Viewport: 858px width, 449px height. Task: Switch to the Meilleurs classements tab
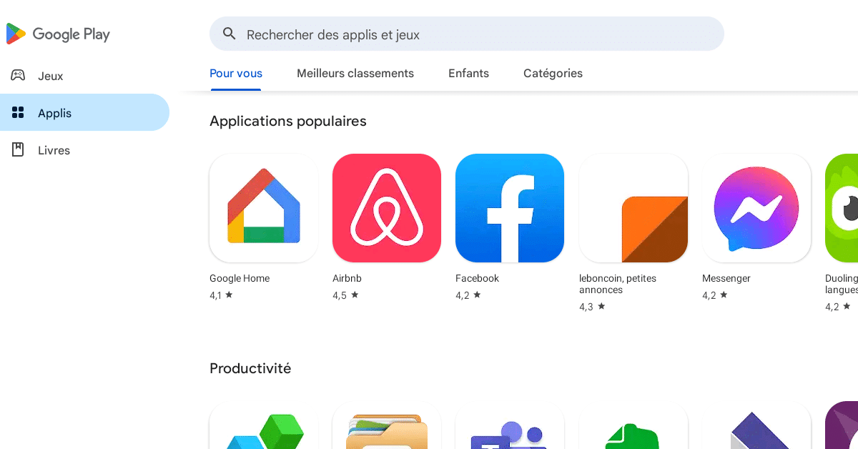coord(355,73)
